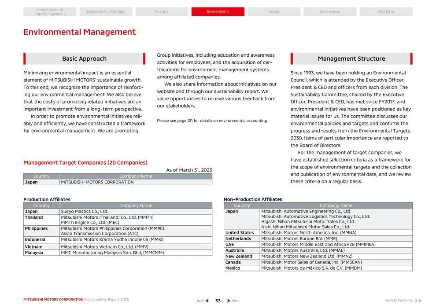436x308 pixels.
Task: Click the Management Target Companies heading
Action: (x=85, y=163)
